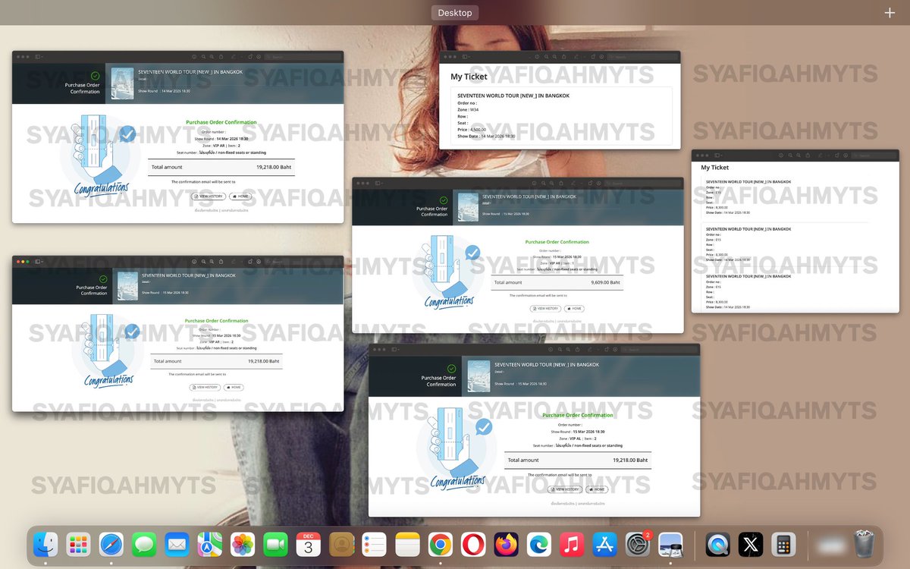Viewport: 910px width, 569px height.
Task: Launch Notes from the Dock
Action: (408, 544)
